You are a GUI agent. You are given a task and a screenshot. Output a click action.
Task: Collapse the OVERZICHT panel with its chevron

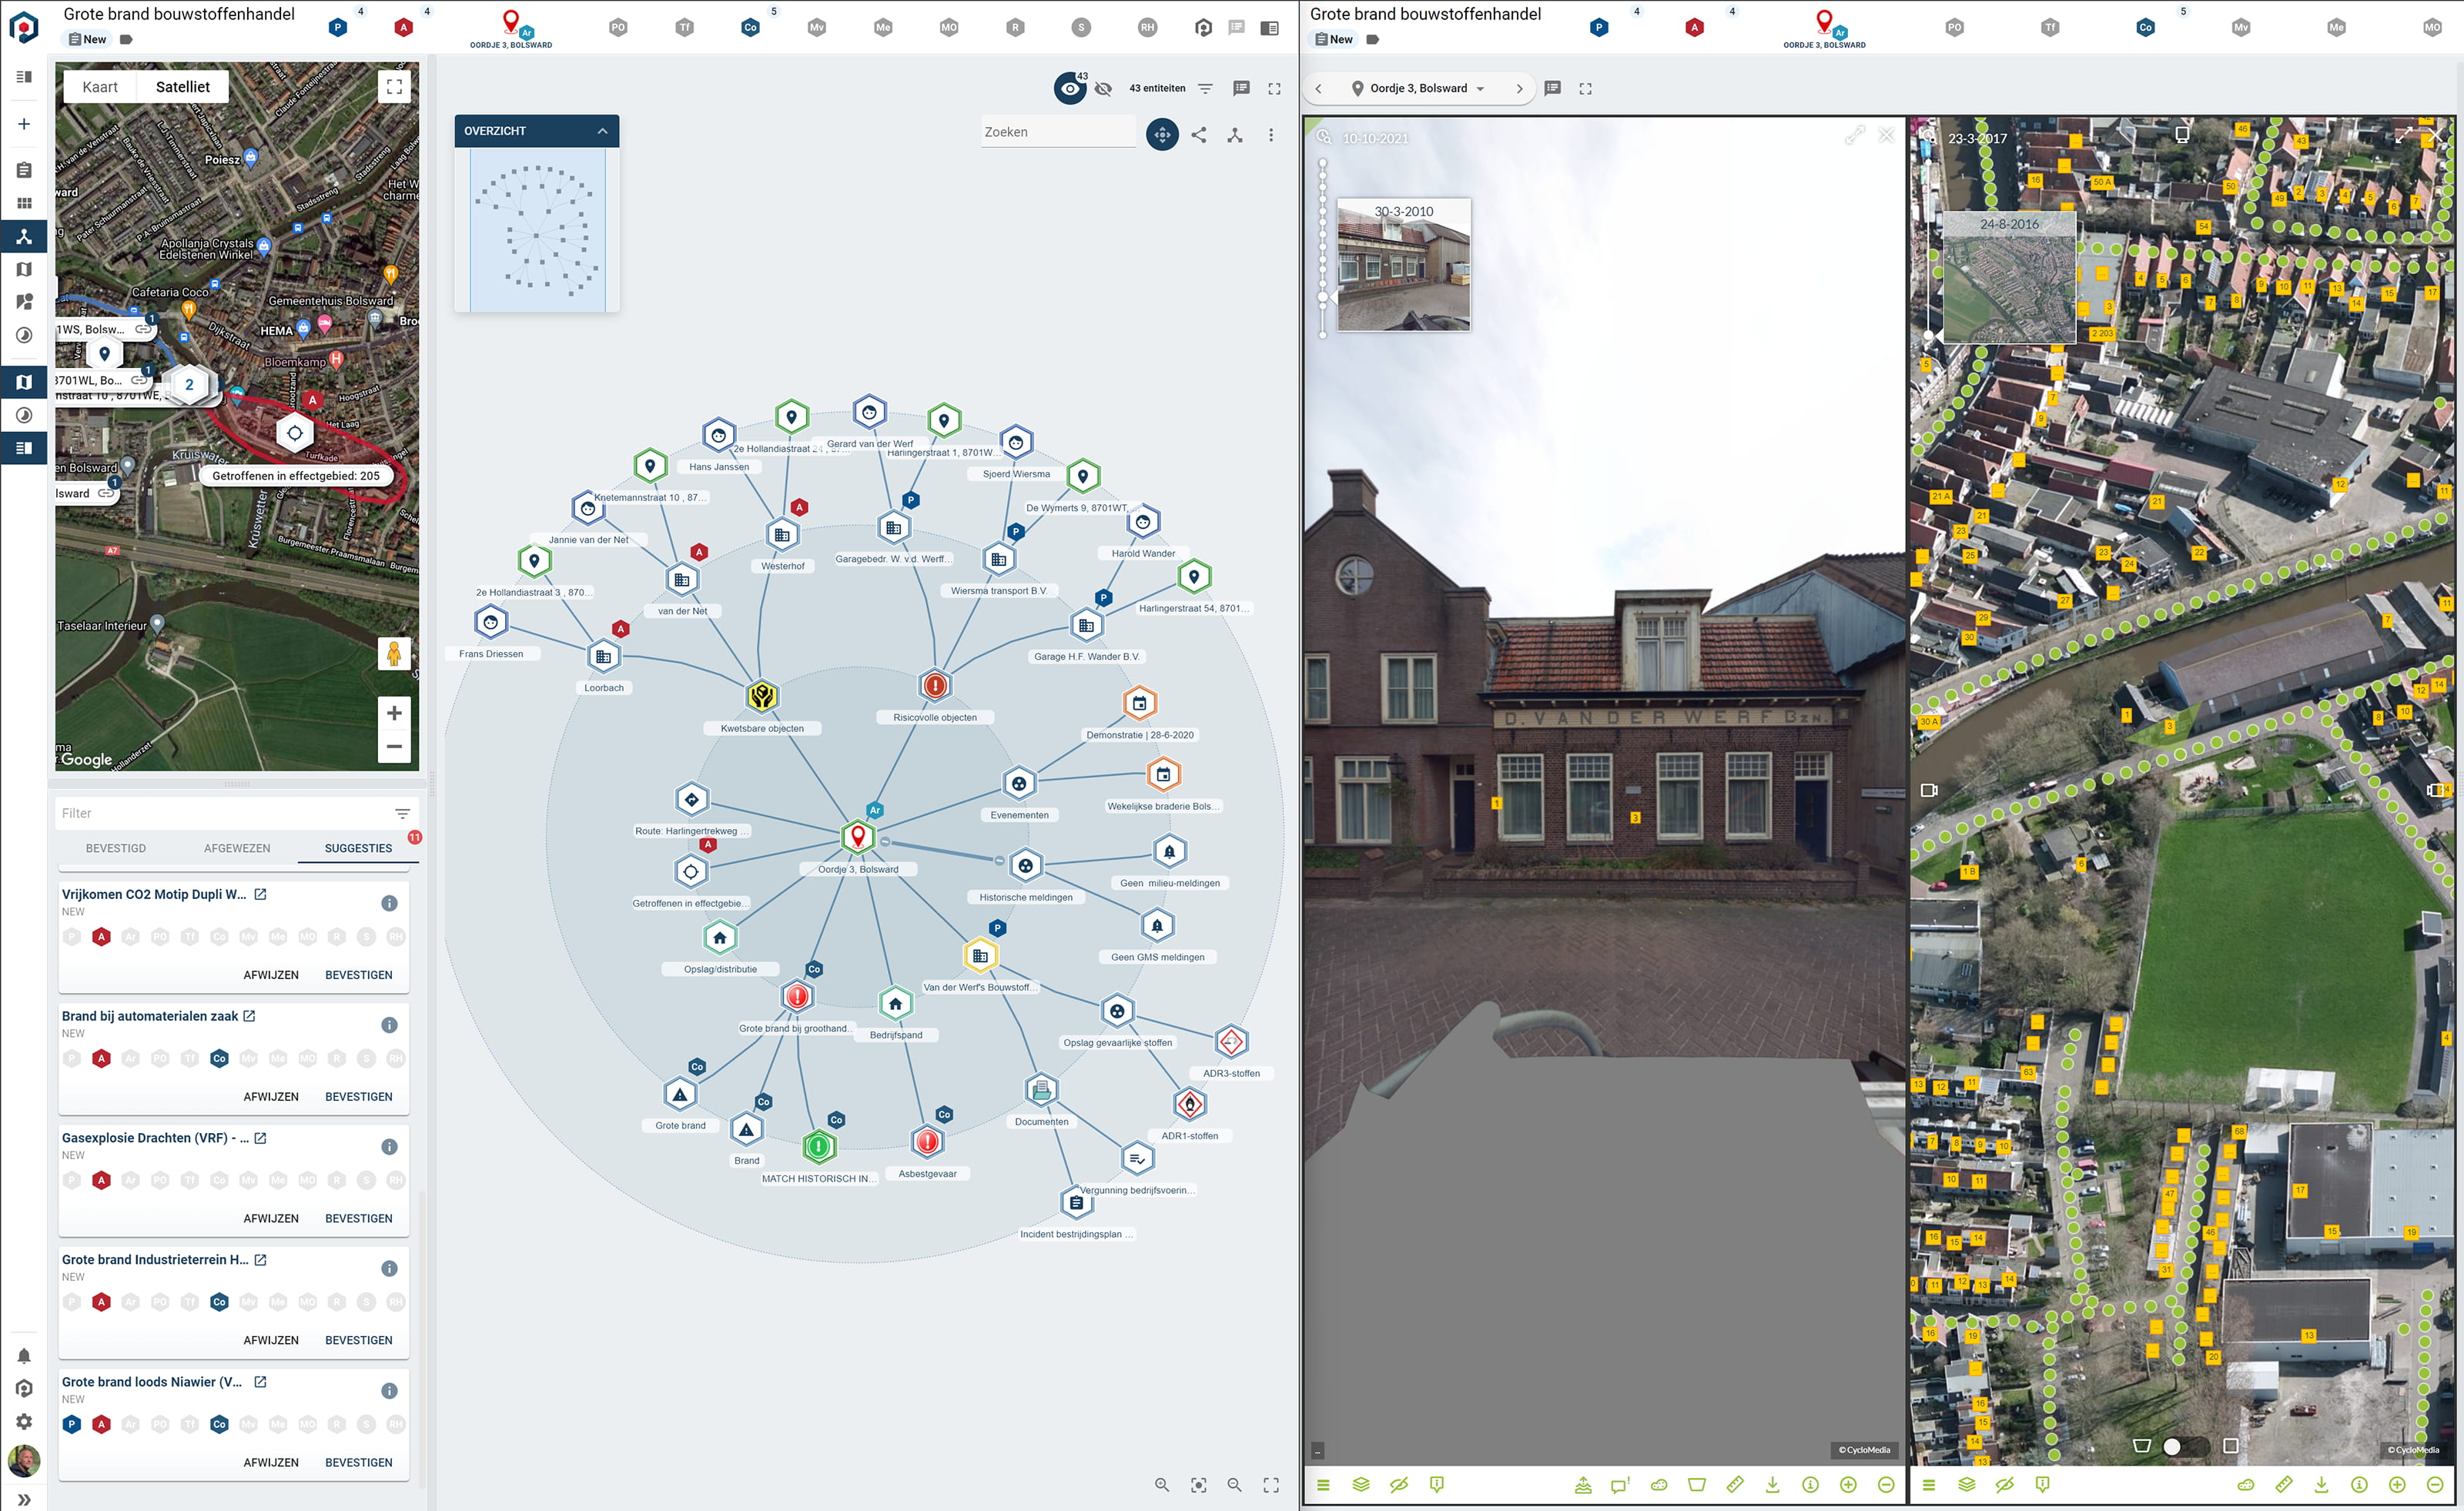click(602, 131)
